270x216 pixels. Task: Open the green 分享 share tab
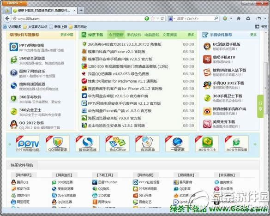[x=260, y=106]
